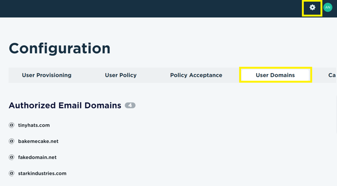337x186 pixels.
Task: Switch to the User Provisioning tab
Action: (x=47, y=75)
